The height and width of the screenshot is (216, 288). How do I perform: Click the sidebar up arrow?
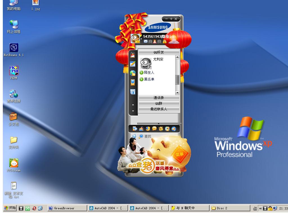point(133,105)
